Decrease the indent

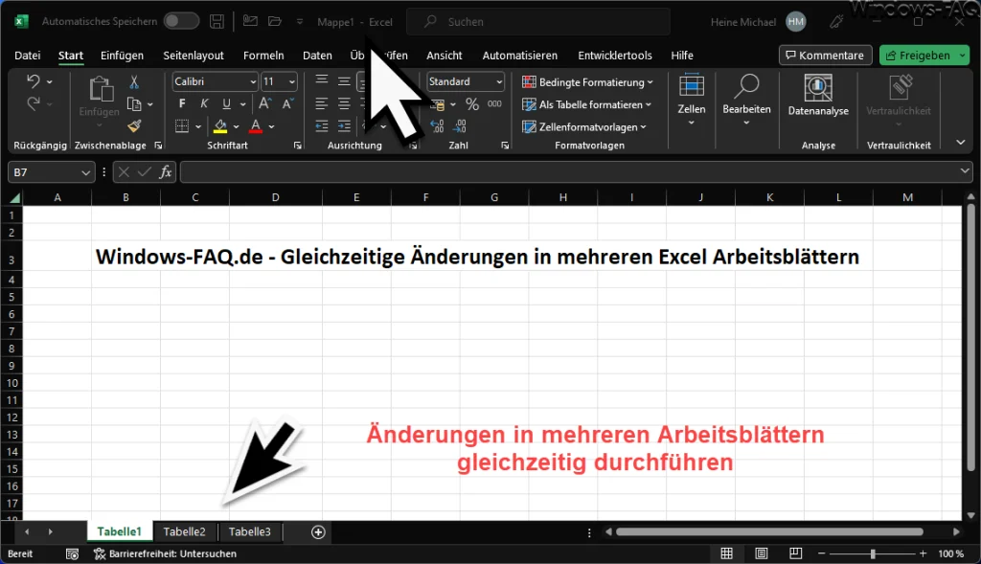coord(322,126)
